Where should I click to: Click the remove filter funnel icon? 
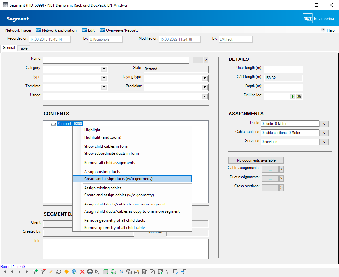[x=43, y=272]
